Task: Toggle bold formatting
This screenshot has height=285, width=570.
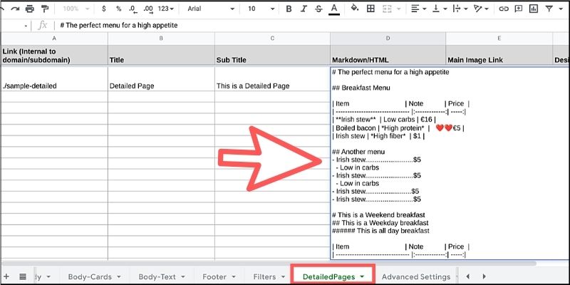Action: pos(289,9)
